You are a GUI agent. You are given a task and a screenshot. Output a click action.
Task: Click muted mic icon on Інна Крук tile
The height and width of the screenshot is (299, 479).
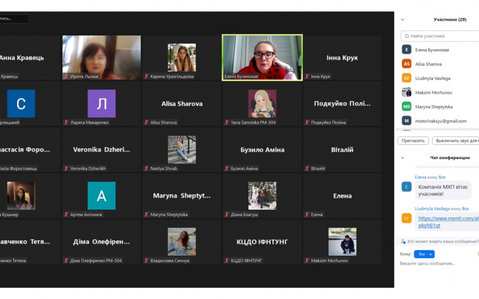click(x=307, y=77)
